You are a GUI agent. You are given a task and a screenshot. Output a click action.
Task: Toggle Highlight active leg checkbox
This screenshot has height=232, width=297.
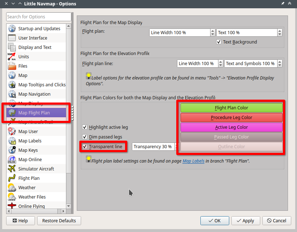click(85, 127)
